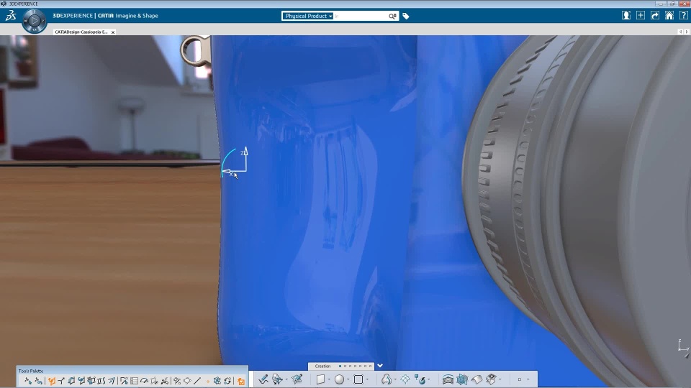The width and height of the screenshot is (691, 388).
Task: Select first arrow-selection tool in Tools Palette
Action: [x=28, y=381]
